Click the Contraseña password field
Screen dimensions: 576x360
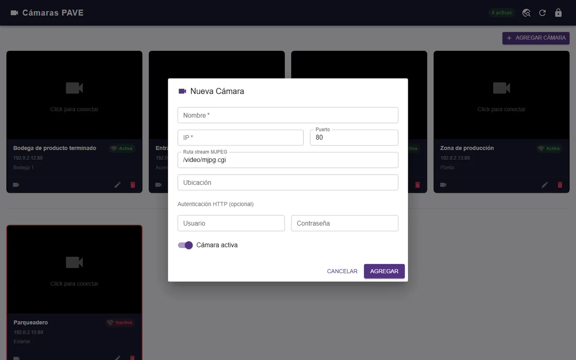pos(345,223)
